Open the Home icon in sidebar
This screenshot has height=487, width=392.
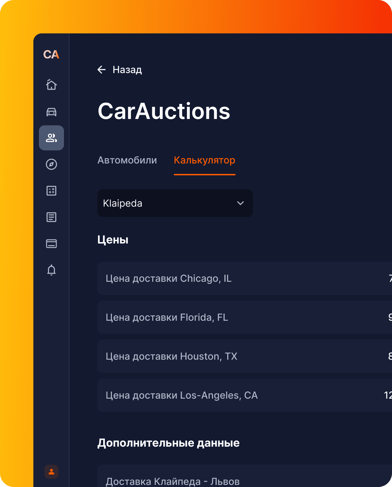coord(51,85)
